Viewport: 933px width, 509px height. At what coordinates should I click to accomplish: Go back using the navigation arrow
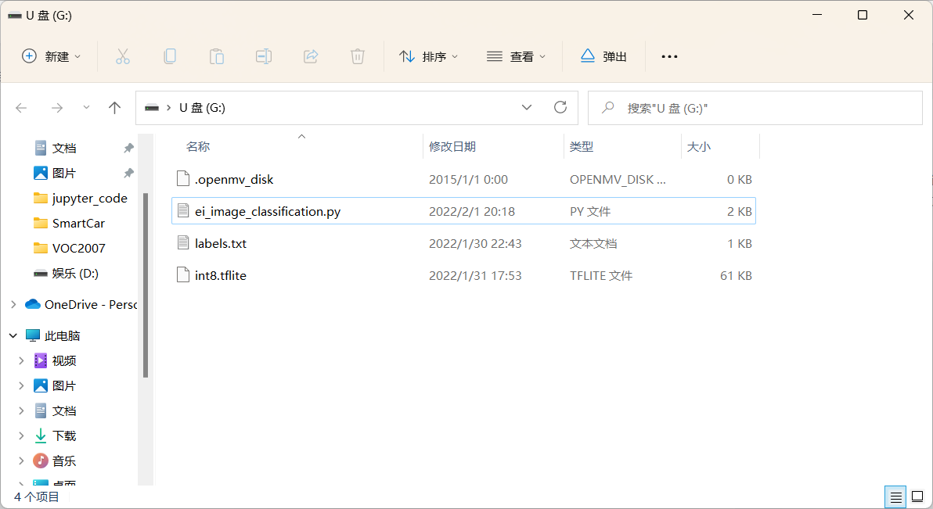click(21, 107)
